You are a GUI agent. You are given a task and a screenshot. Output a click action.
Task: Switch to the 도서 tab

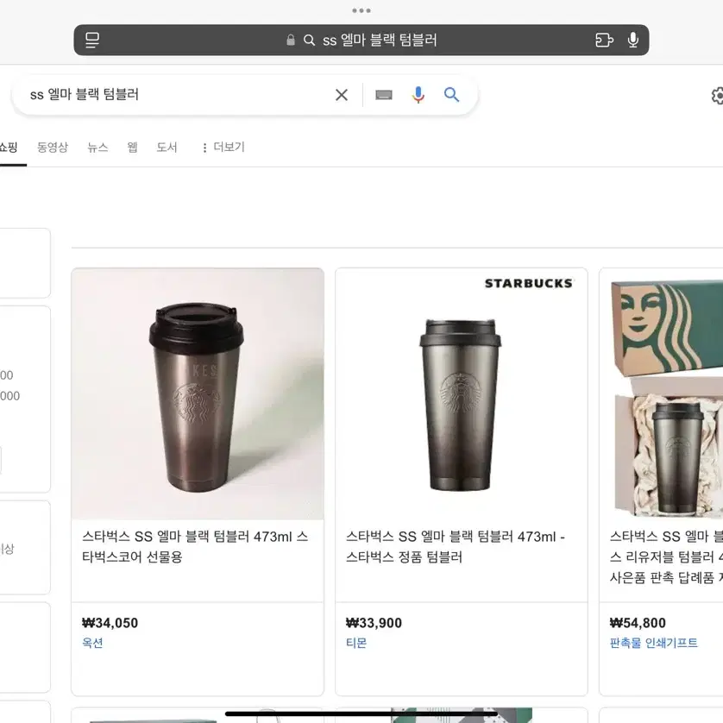[167, 148]
